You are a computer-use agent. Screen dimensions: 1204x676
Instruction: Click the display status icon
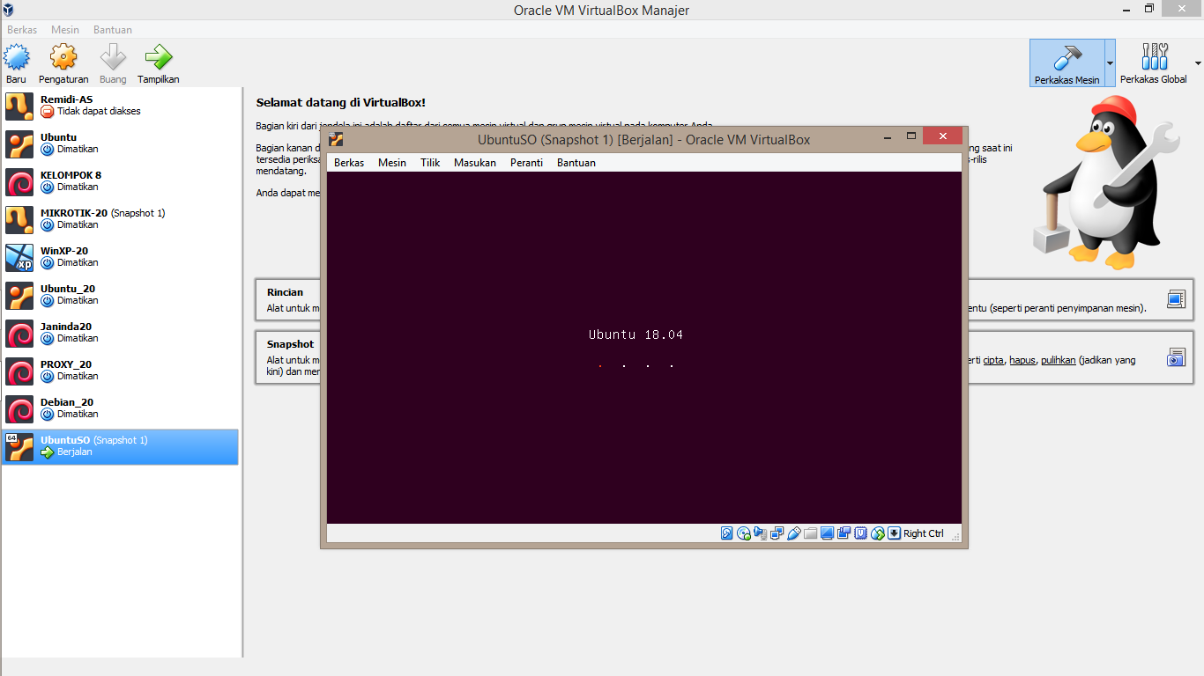click(826, 533)
